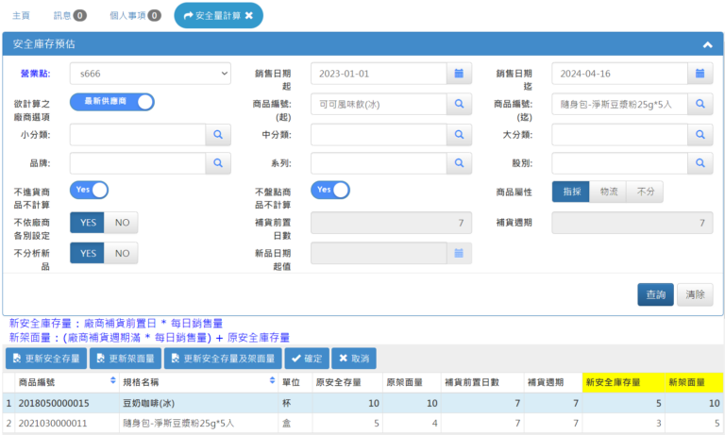Click 補貨前置日數 column header
Viewport: 725px width, 435px height.
[482, 383]
